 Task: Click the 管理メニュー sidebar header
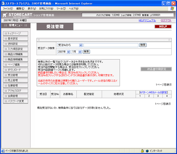coord(16,25)
